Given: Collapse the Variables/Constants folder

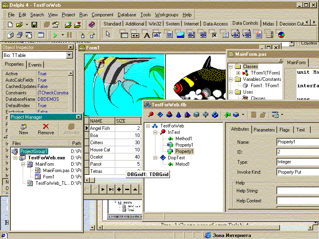Looking at the screenshot, I should pyautogui.click(x=230, y=79).
